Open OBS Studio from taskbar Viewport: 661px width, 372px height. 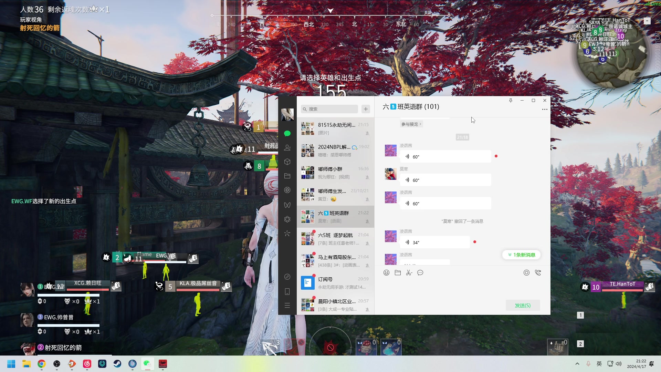click(x=57, y=364)
